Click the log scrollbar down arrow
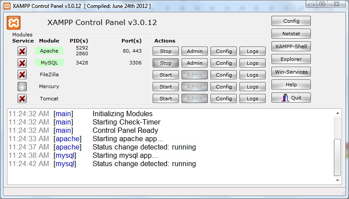Viewport: 349px width, 199px height. pos(338,180)
